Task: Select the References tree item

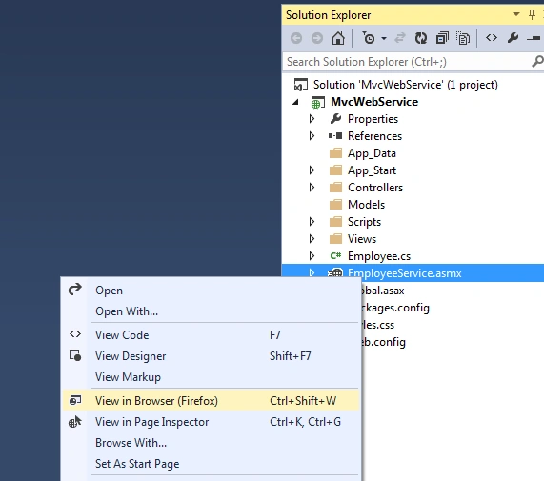Action: [x=374, y=136]
